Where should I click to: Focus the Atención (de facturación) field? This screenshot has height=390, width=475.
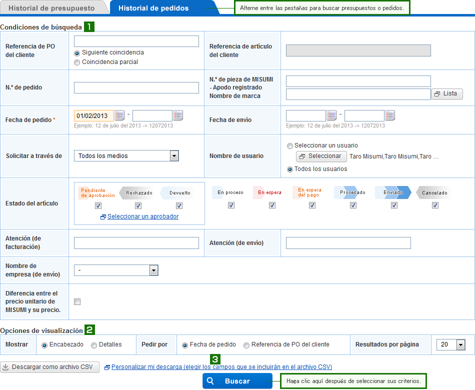136,243
